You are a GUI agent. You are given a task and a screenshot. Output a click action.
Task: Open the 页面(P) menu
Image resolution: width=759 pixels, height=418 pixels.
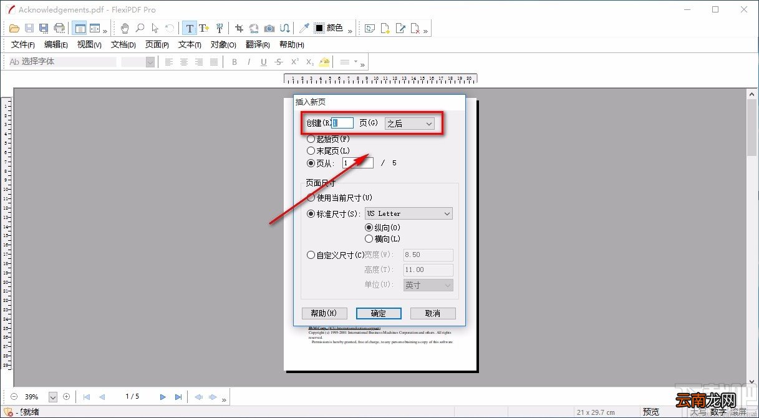(157, 44)
